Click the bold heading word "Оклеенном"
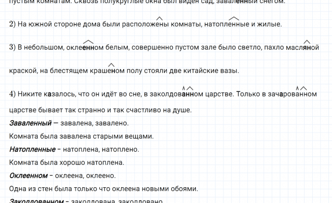Image resolution: width=332 pixels, height=203 pixels. [28, 176]
